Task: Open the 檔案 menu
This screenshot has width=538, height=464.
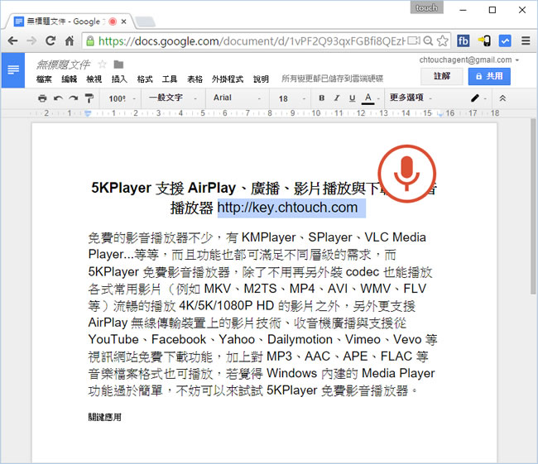Action: tap(44, 79)
